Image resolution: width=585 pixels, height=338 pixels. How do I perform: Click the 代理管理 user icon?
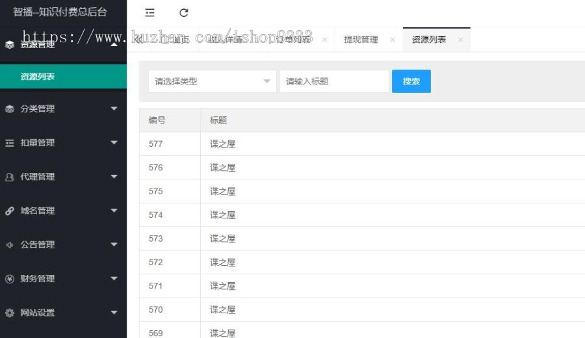[x=10, y=177]
